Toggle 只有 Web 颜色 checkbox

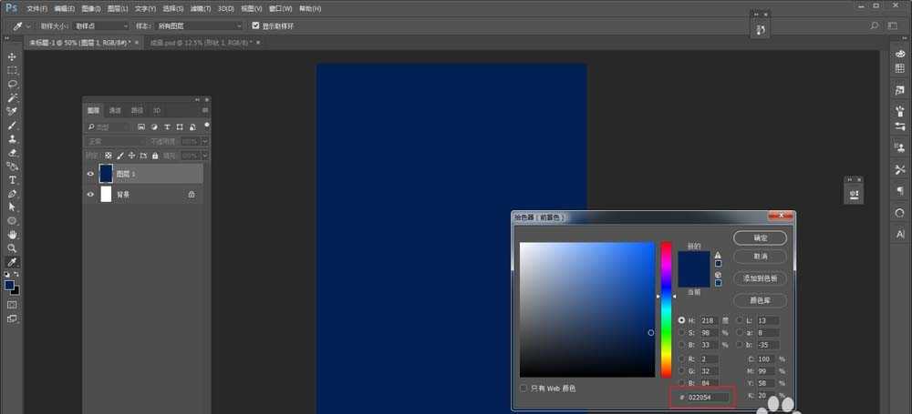coord(523,389)
